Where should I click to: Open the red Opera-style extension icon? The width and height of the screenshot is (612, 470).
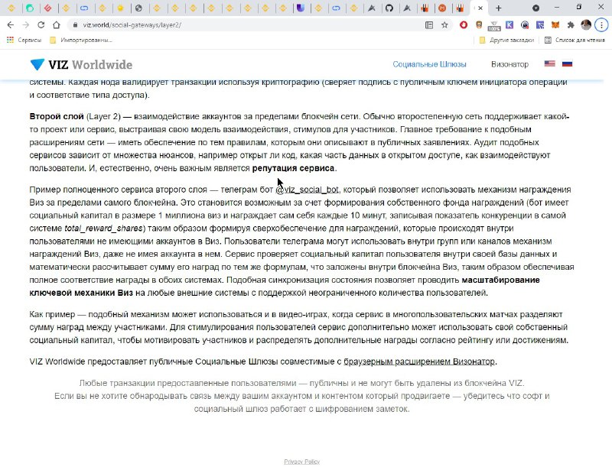pos(464,24)
